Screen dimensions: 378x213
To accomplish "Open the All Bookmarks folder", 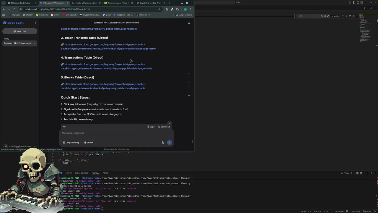I will pos(184,15).
